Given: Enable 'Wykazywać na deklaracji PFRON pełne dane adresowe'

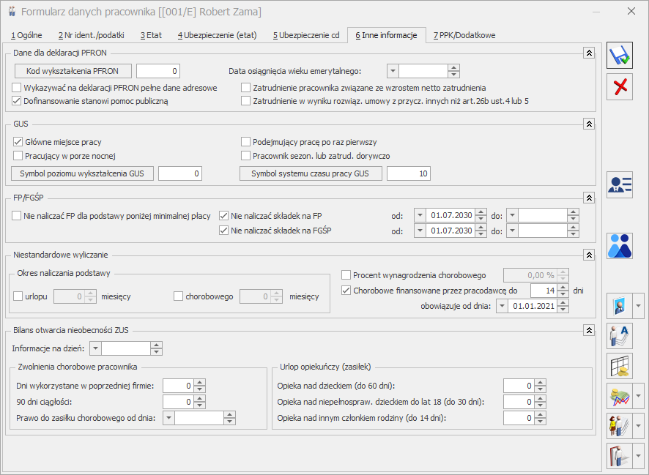Looking at the screenshot, I should click(17, 88).
